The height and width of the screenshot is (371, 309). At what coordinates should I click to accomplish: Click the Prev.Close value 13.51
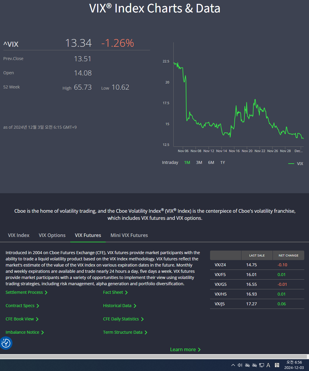(x=83, y=59)
